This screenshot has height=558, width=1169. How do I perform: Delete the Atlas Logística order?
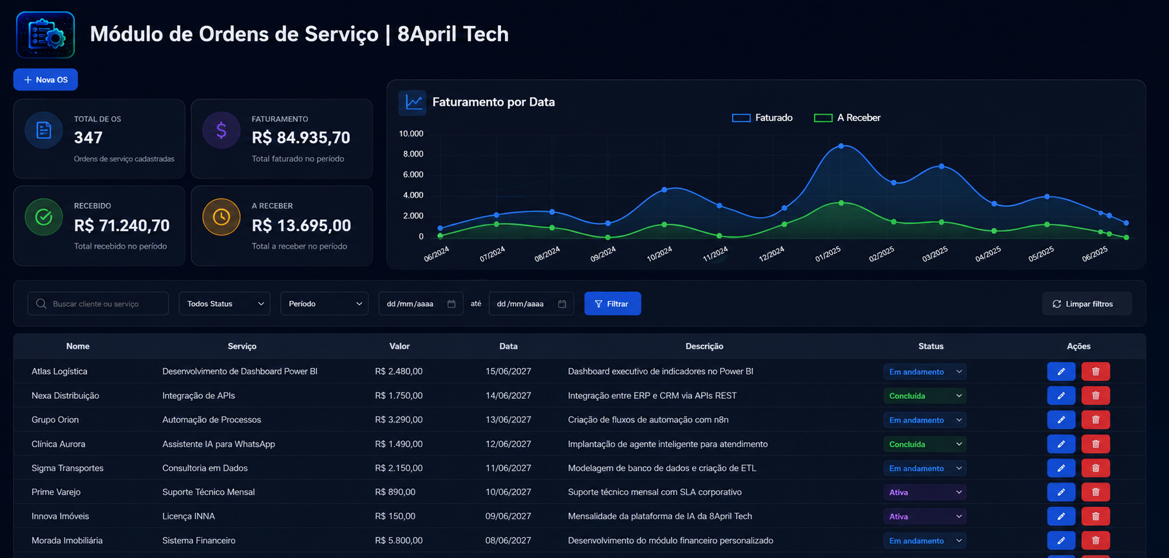(x=1096, y=371)
